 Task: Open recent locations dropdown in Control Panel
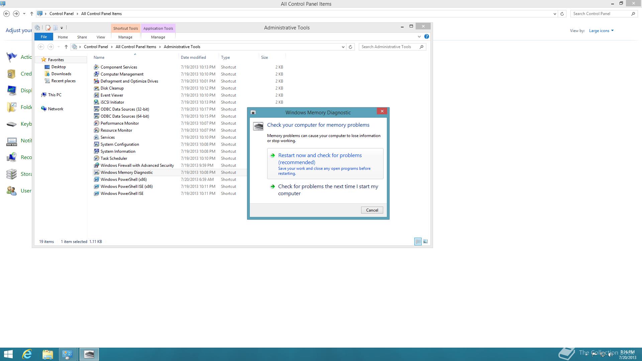point(24,14)
